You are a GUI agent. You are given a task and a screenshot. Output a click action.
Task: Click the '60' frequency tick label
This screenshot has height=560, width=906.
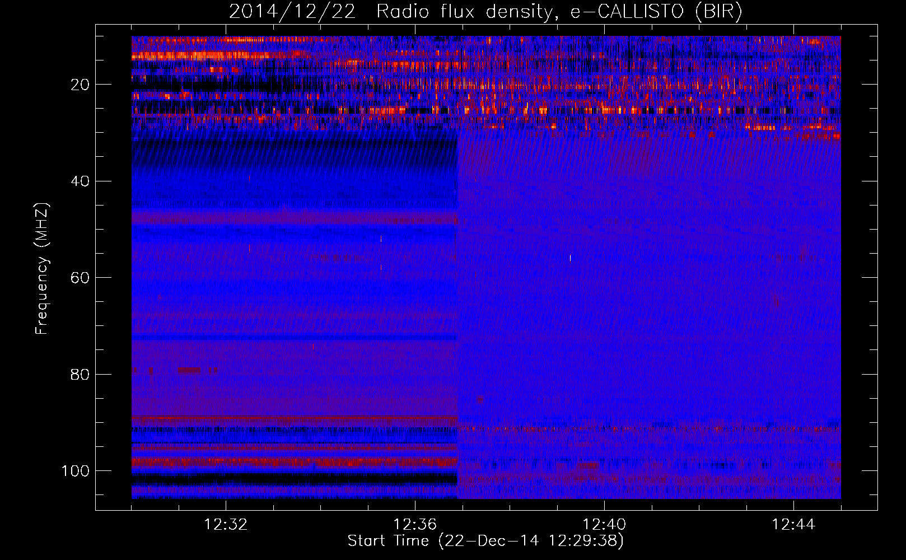tap(80, 278)
